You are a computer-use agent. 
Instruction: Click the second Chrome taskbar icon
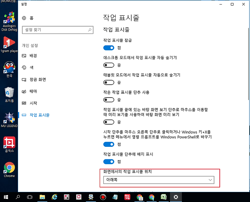coord(152,197)
